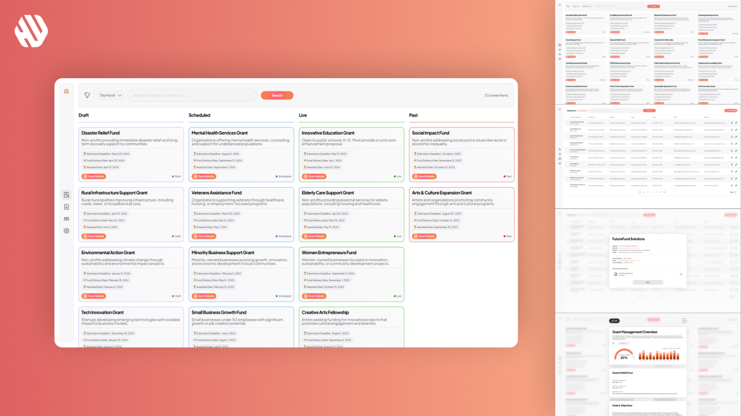This screenshot has height=416, width=741.
Task: Select the Draft column header
Action: coord(84,115)
